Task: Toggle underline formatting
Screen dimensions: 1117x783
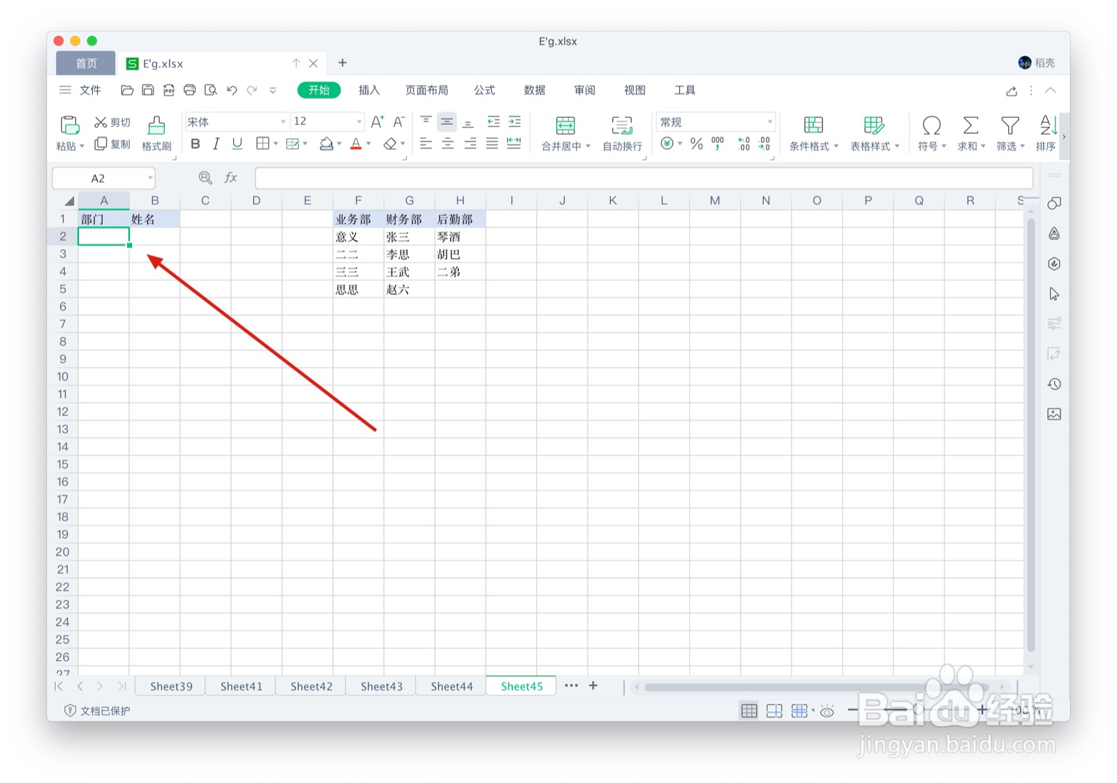Action: 237,144
